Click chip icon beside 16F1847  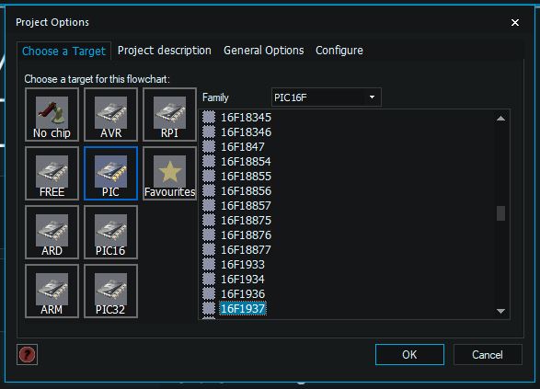pyautogui.click(x=209, y=147)
